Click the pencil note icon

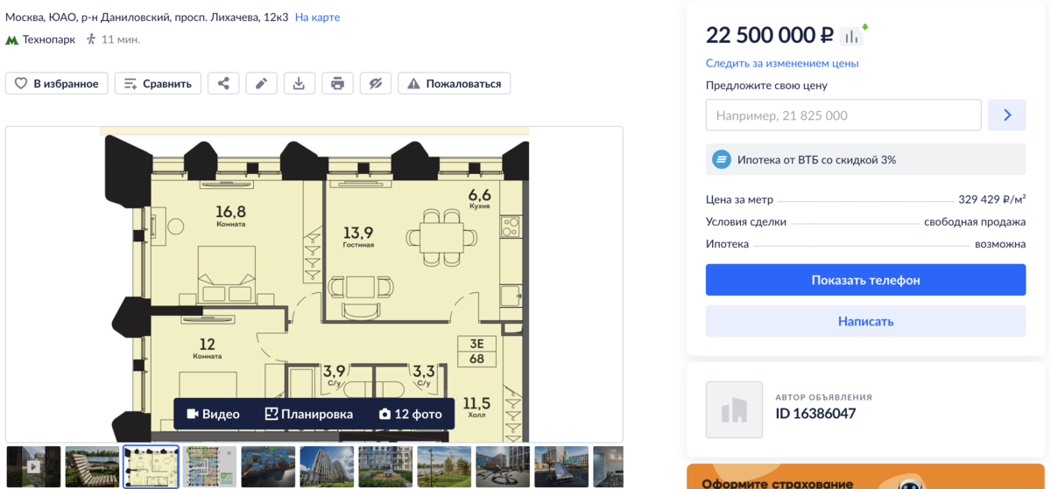click(261, 84)
